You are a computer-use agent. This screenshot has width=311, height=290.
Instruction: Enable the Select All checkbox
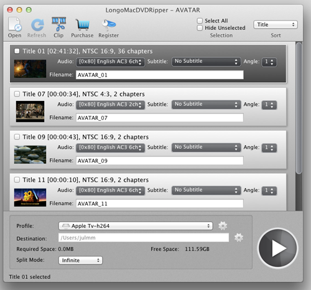point(200,21)
